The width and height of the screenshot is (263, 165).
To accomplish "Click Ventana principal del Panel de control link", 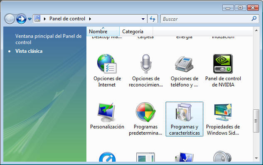I will [x=48, y=39].
